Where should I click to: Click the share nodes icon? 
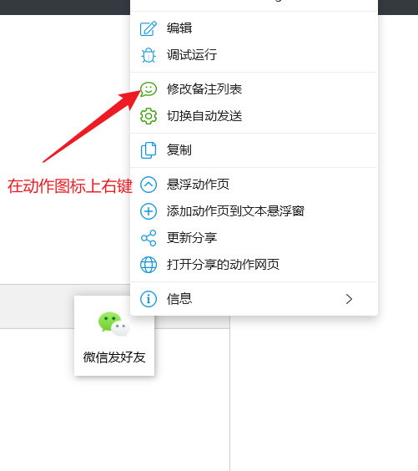149,238
